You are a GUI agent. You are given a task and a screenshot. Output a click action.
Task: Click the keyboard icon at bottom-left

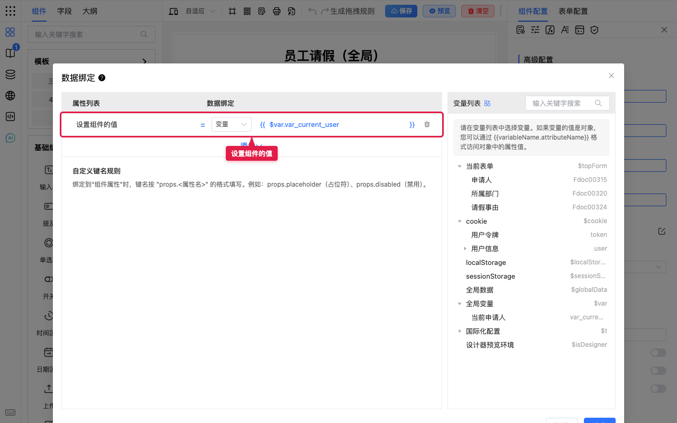click(x=10, y=412)
